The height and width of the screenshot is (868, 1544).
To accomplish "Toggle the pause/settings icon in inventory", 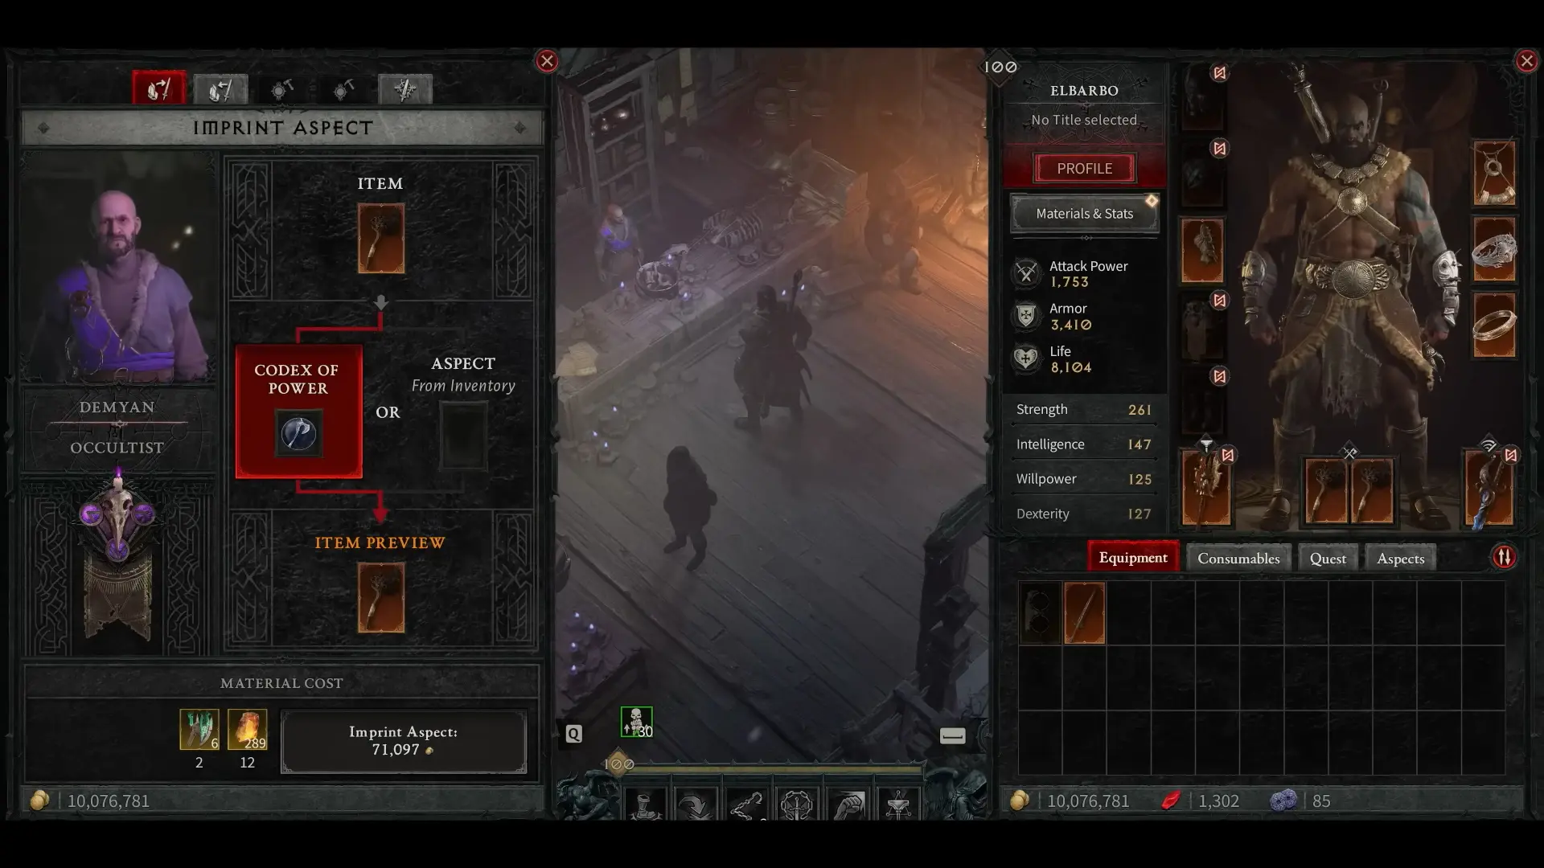I will pos(1505,558).
